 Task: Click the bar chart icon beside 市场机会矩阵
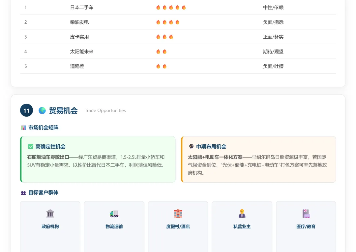23,127
